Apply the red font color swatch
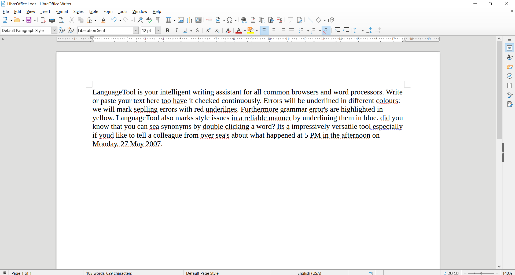The width and height of the screenshot is (515, 275). coord(239,31)
